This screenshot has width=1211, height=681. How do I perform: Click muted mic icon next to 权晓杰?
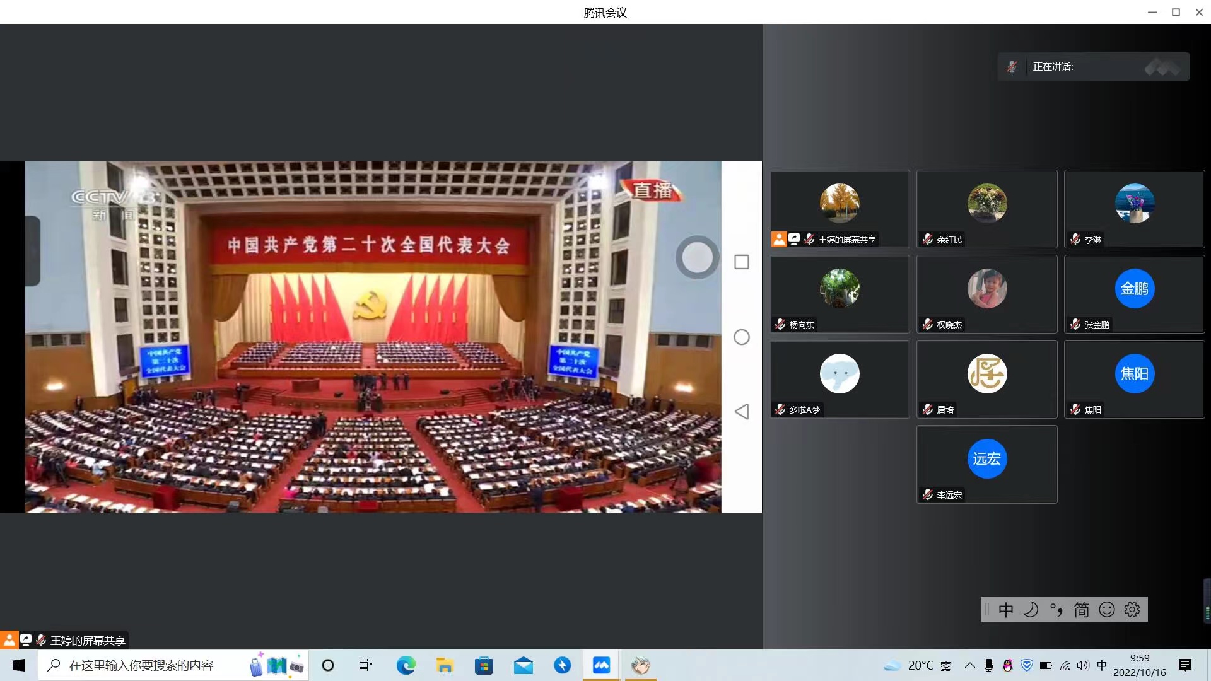point(928,324)
